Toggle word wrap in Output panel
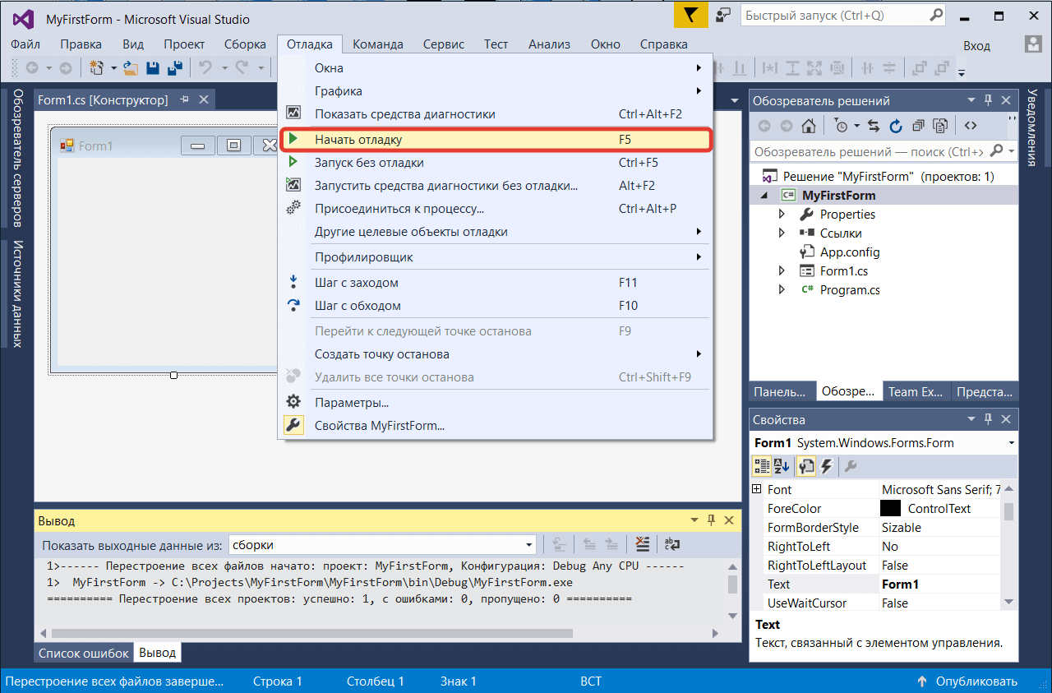The image size is (1052, 693). (672, 543)
